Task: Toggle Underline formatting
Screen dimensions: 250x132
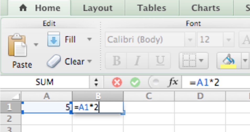Action: tap(159, 61)
